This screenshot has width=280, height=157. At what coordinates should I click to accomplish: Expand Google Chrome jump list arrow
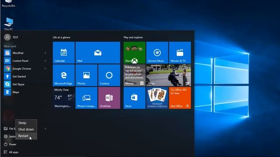(x=45, y=68)
